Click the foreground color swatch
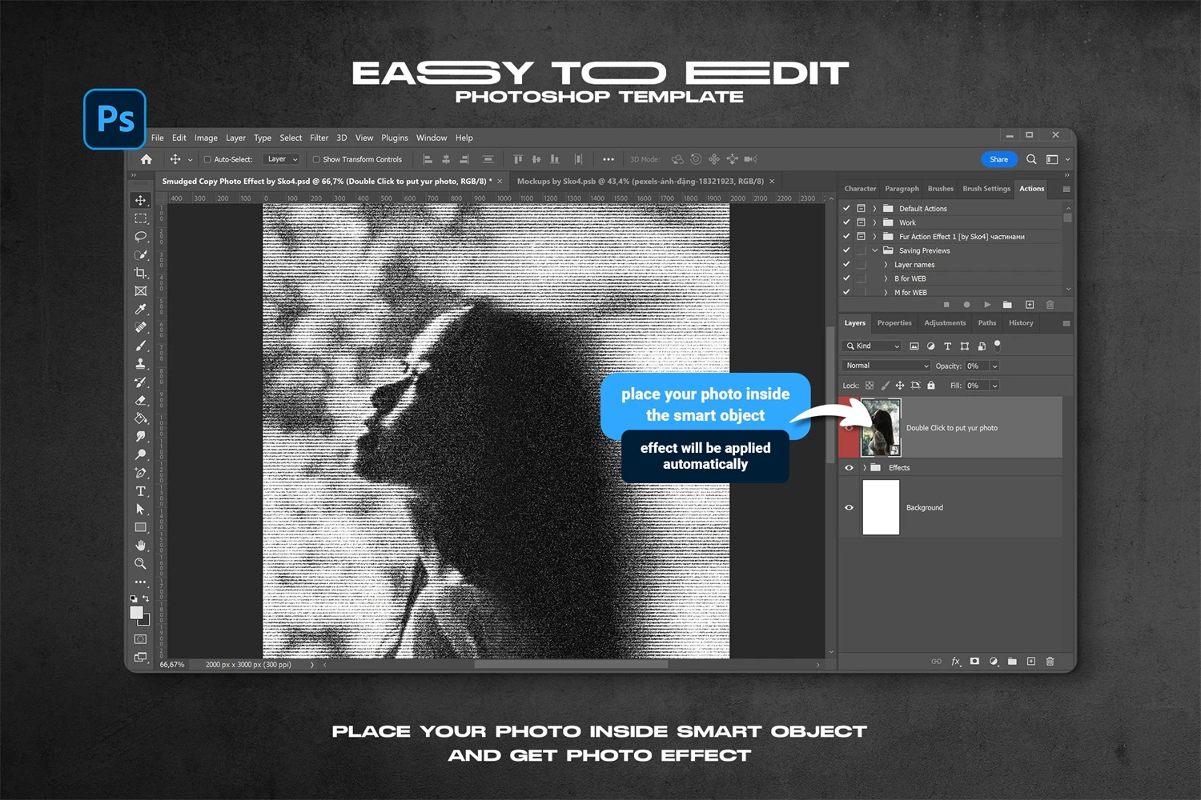Screen dimensions: 1201x800 click(136, 612)
